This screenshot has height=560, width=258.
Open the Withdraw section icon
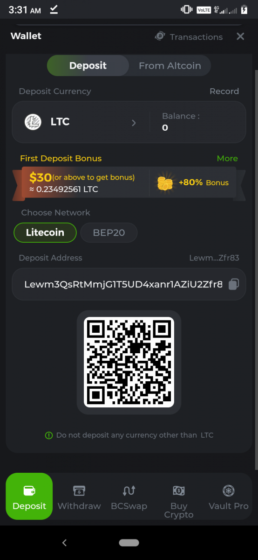pyautogui.click(x=79, y=490)
